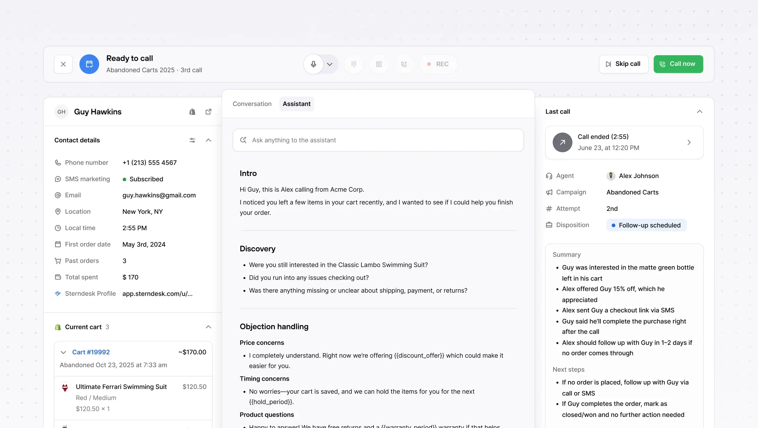
Task: Close the call screen with the X icon
Action: point(63,64)
